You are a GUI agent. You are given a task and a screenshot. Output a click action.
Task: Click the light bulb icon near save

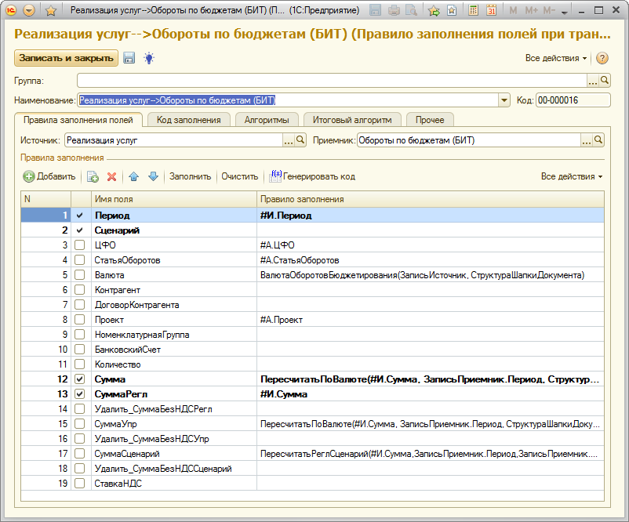tap(148, 58)
